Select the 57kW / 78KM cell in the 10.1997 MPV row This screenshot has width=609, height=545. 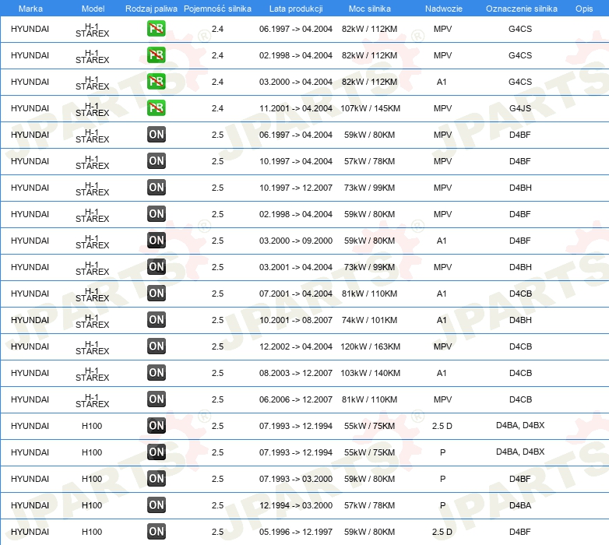click(x=369, y=161)
